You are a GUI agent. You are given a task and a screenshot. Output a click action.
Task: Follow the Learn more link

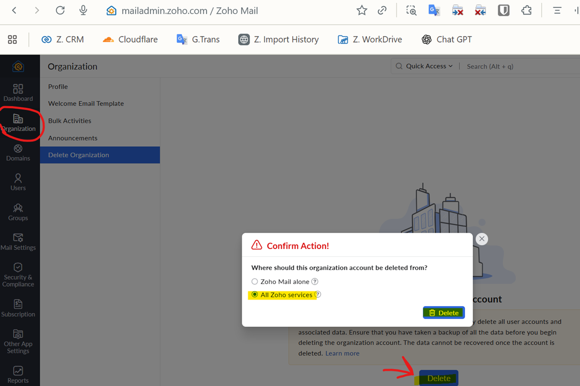342,354
